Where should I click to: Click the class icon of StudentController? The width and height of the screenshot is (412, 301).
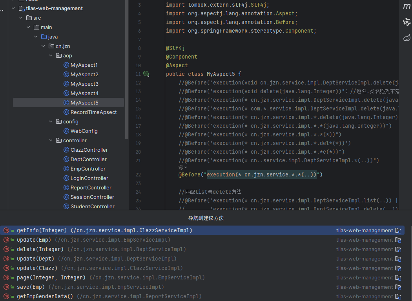tap(66, 207)
